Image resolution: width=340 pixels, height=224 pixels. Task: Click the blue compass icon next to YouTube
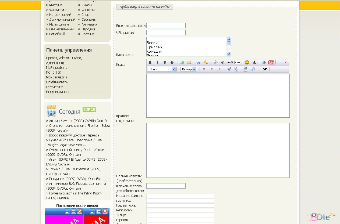click(264, 62)
